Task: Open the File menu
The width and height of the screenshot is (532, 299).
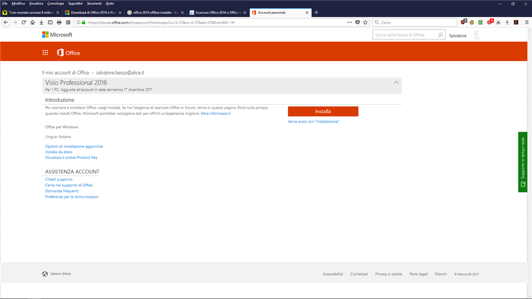Action: [5, 4]
